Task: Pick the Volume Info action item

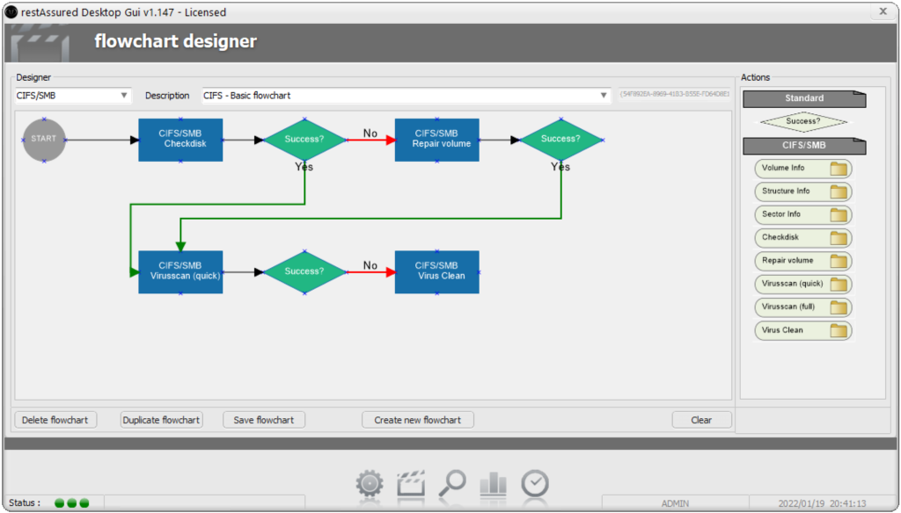Action: pos(803,168)
